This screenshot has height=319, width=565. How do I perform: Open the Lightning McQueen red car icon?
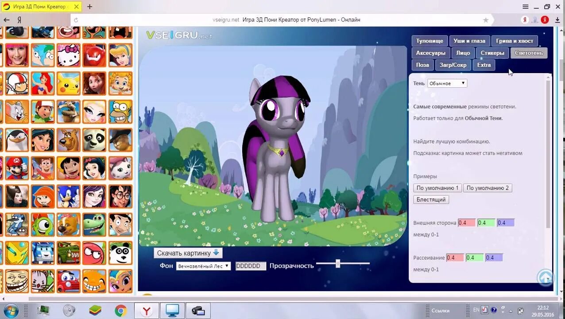[x=69, y=281]
